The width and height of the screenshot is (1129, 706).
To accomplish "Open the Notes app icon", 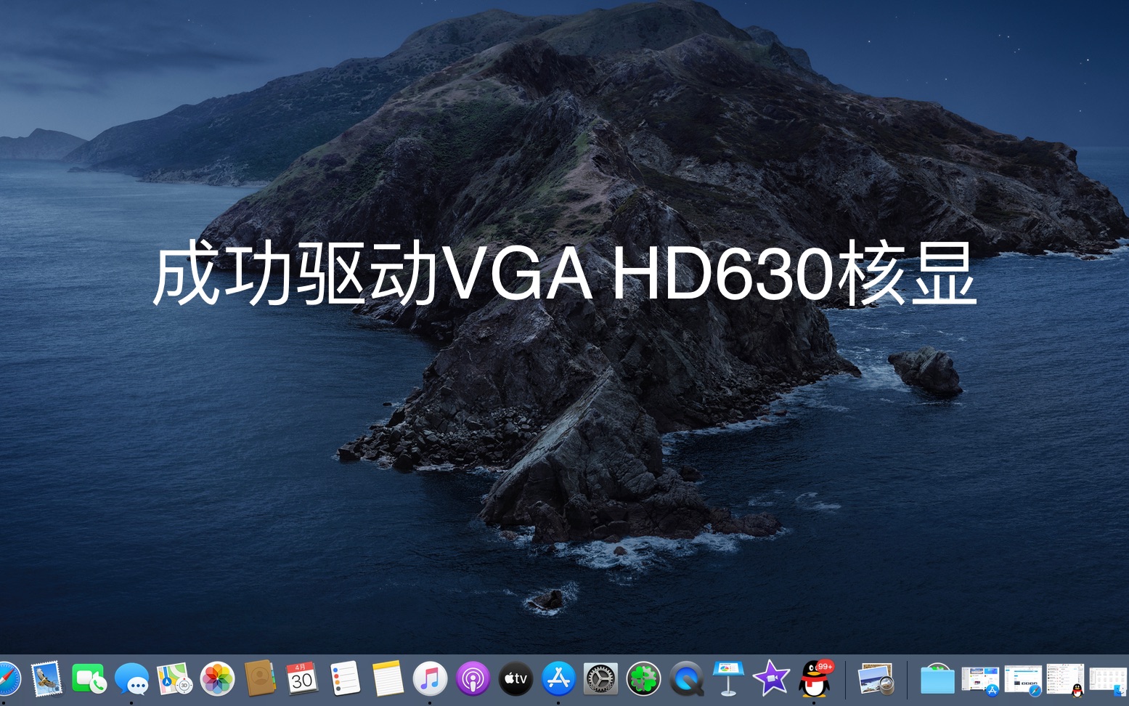I will (x=388, y=679).
